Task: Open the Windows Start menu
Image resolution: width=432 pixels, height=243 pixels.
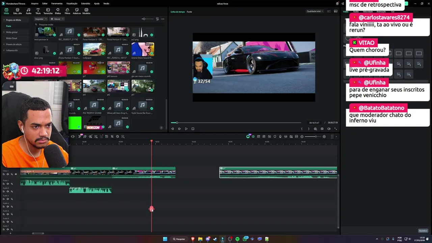Action: 165,239
